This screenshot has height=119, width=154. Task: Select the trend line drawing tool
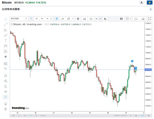6,25
